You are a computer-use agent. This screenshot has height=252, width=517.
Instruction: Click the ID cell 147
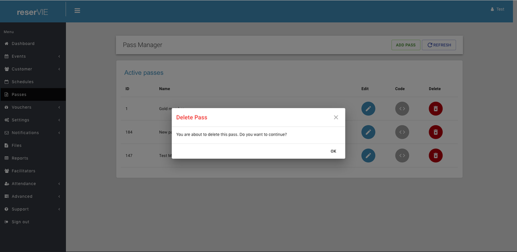coord(129,155)
